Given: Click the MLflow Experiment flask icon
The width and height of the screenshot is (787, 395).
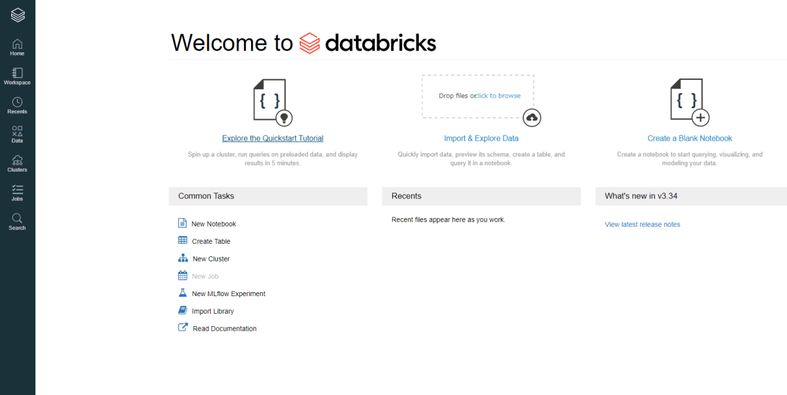Looking at the screenshot, I should (x=182, y=293).
